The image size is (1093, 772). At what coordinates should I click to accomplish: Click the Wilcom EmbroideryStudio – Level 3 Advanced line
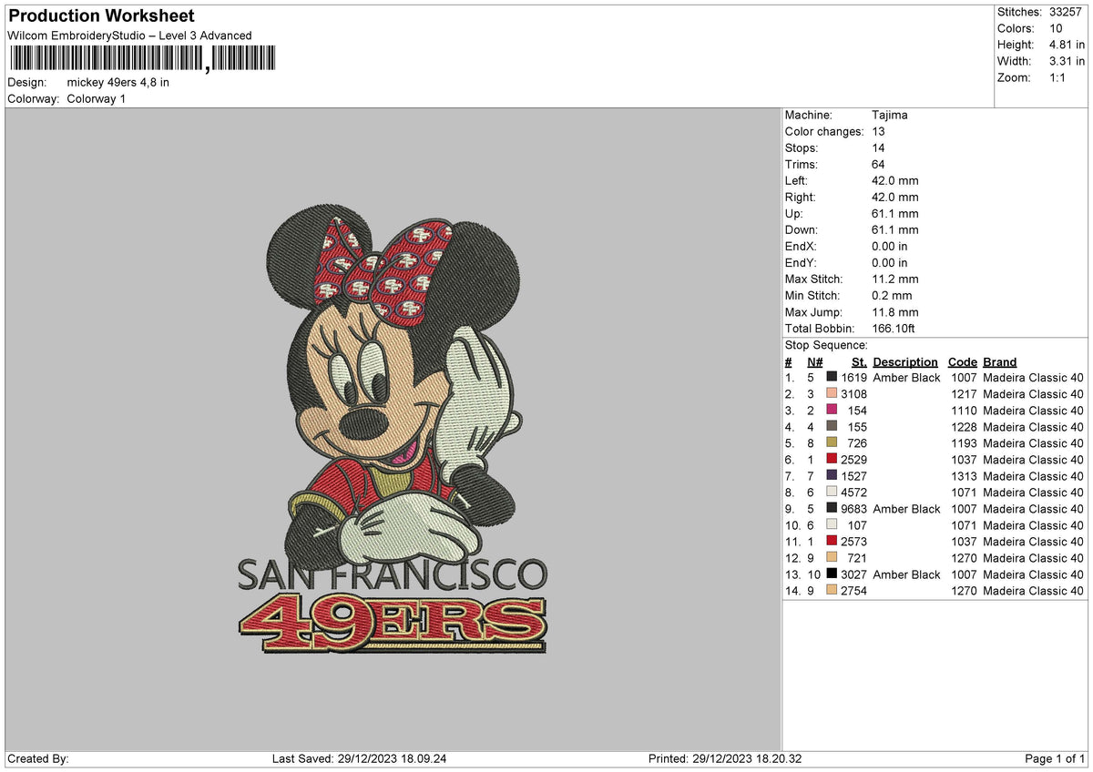tap(129, 36)
